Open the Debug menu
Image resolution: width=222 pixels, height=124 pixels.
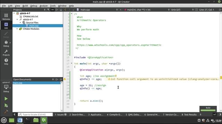click(x=34, y=6)
